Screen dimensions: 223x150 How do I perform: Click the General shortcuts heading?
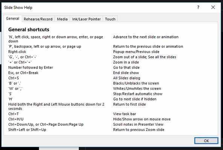29,30
